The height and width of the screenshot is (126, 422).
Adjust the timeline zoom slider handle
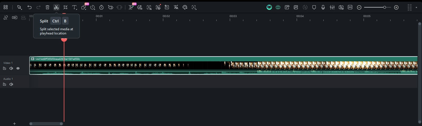(385, 8)
